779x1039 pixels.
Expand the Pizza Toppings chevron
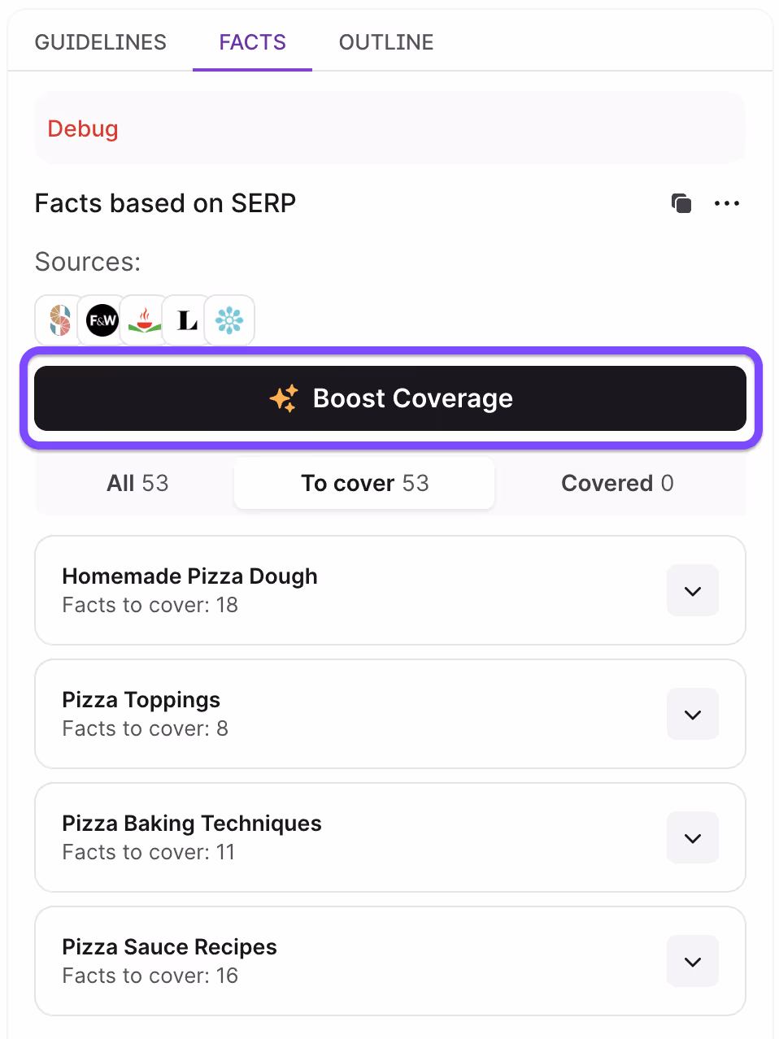tap(693, 715)
